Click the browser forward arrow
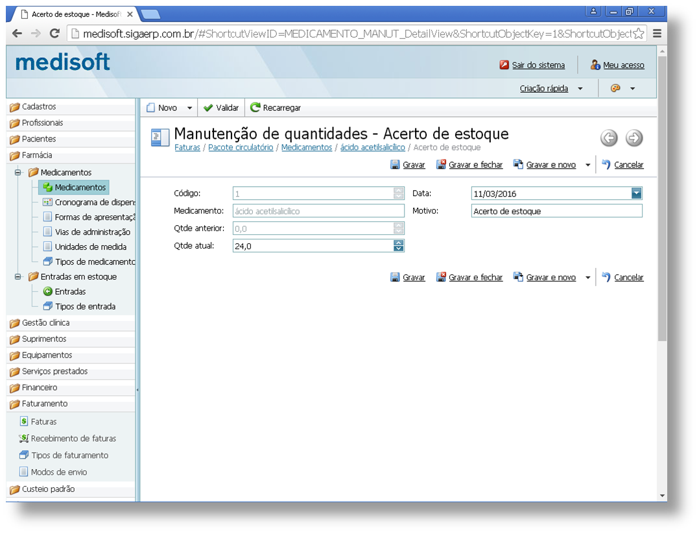 point(36,34)
